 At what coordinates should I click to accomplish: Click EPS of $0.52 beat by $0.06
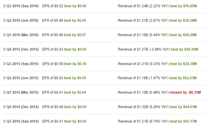click(x=64, y=6)
